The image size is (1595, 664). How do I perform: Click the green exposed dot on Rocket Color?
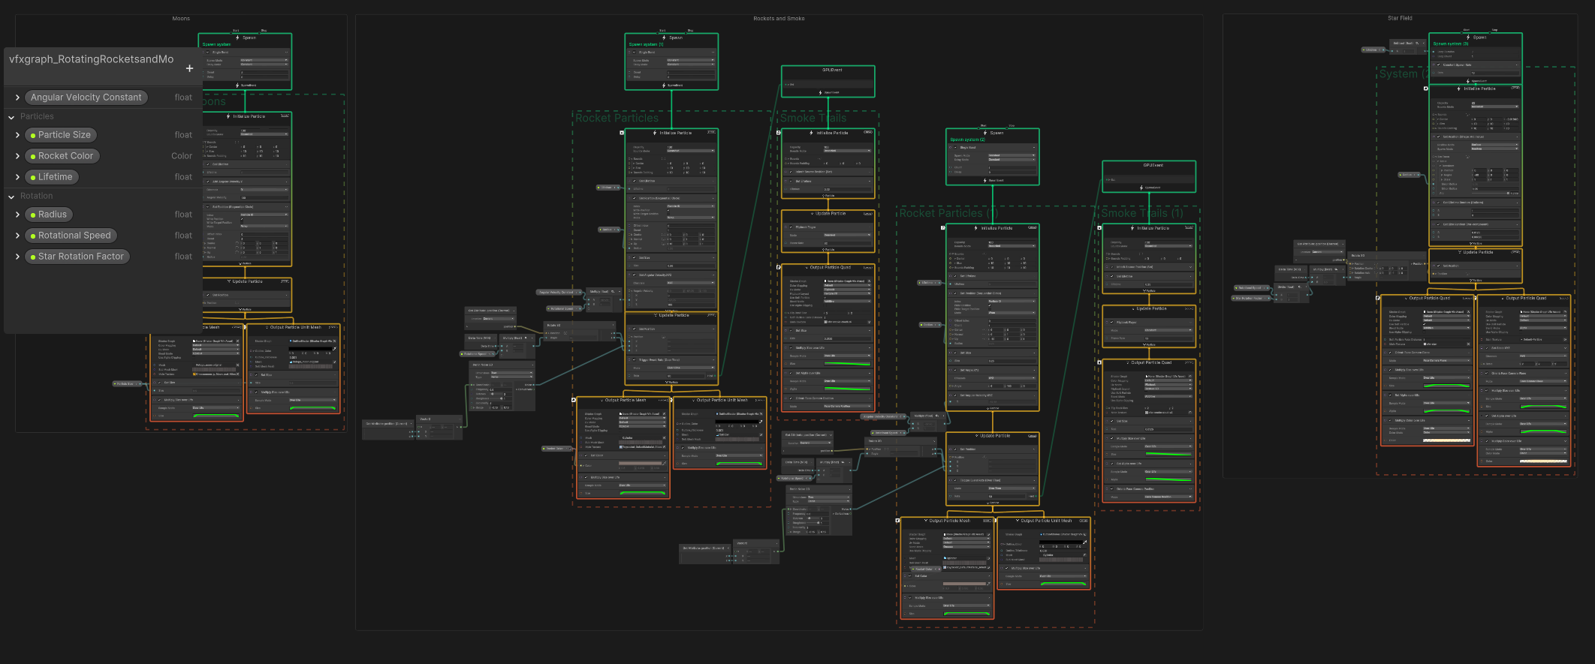pos(33,157)
